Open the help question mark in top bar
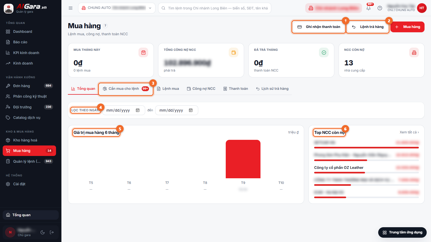This screenshot has height=242, width=431. (380, 8)
